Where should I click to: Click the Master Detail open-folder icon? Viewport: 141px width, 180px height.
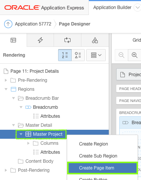[21, 125]
